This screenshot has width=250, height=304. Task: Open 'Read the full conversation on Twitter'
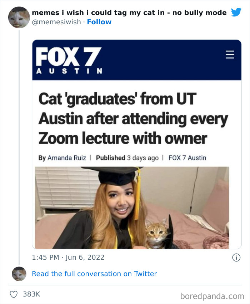coord(94,274)
